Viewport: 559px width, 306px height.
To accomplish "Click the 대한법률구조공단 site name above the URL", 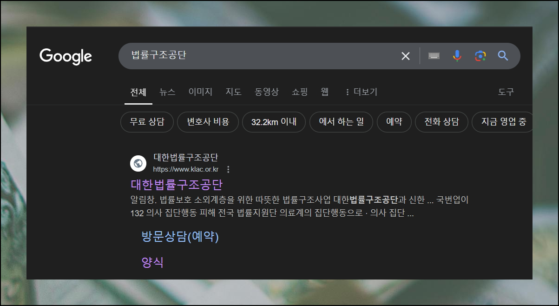I will (x=186, y=158).
